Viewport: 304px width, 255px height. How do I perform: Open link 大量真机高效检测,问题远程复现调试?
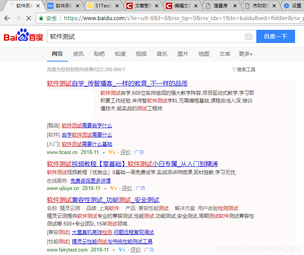click(x=113, y=232)
